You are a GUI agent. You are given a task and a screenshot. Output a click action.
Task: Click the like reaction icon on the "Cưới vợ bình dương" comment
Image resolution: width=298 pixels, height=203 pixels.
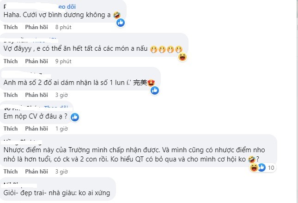(121, 22)
